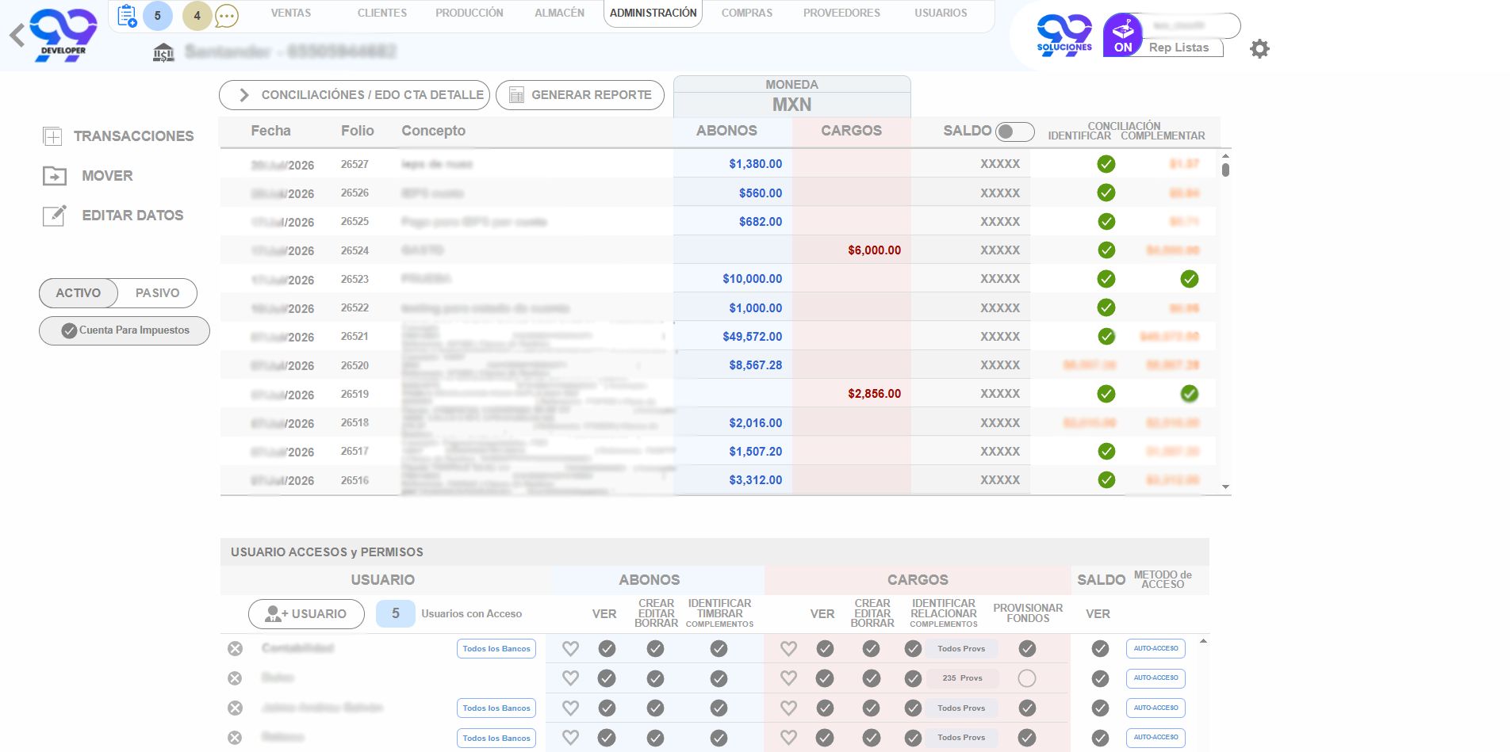This screenshot has height=752, width=1510.
Task: Toggle Saldo VER check in first user row
Action: (x=1100, y=649)
